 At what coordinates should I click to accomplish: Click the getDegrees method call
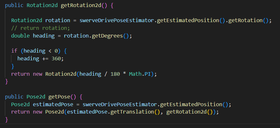tap(107, 36)
